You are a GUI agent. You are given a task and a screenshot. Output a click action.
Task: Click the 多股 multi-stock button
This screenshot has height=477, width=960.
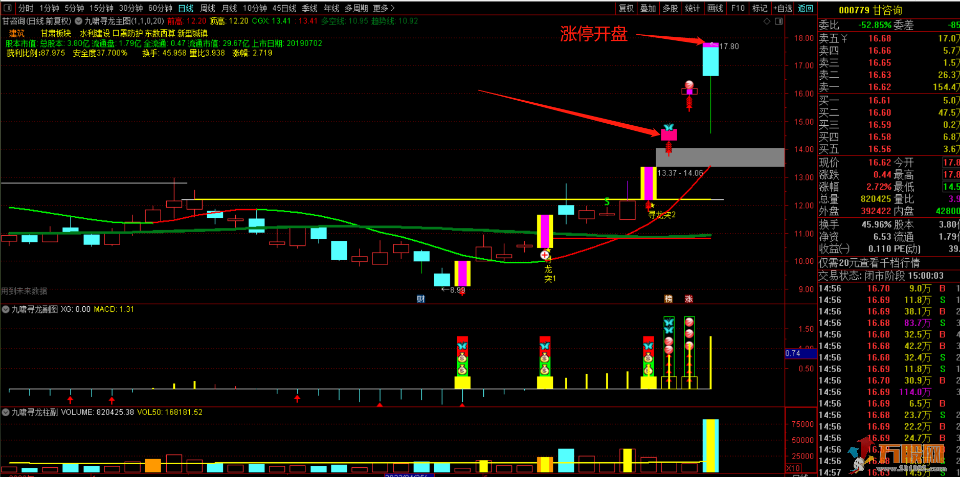[x=670, y=8]
